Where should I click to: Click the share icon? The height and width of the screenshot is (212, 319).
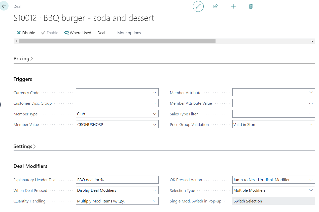[x=216, y=6]
